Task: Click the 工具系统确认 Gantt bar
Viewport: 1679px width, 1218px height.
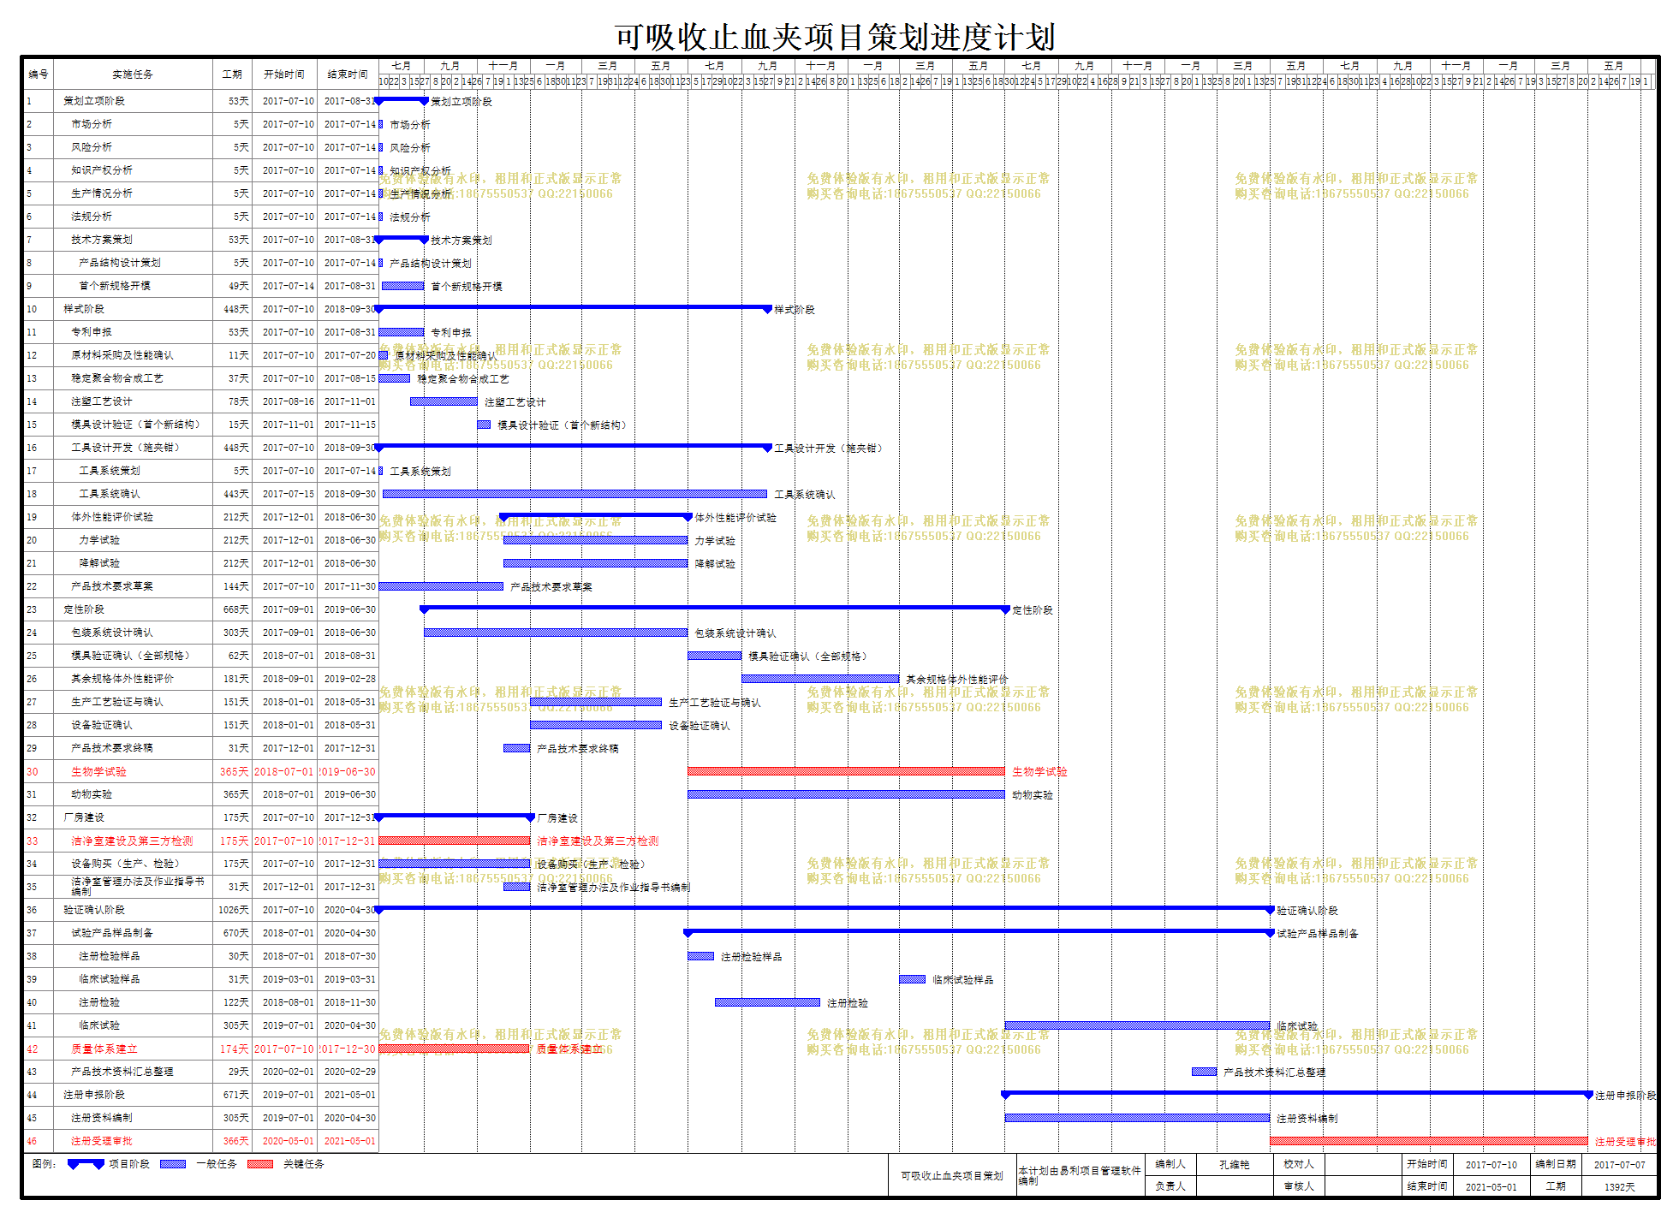Action: [575, 494]
